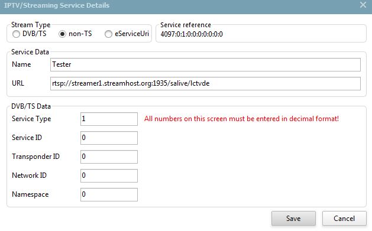Focus the Namespace input box
Screen dimensions: 372x231
(109, 195)
